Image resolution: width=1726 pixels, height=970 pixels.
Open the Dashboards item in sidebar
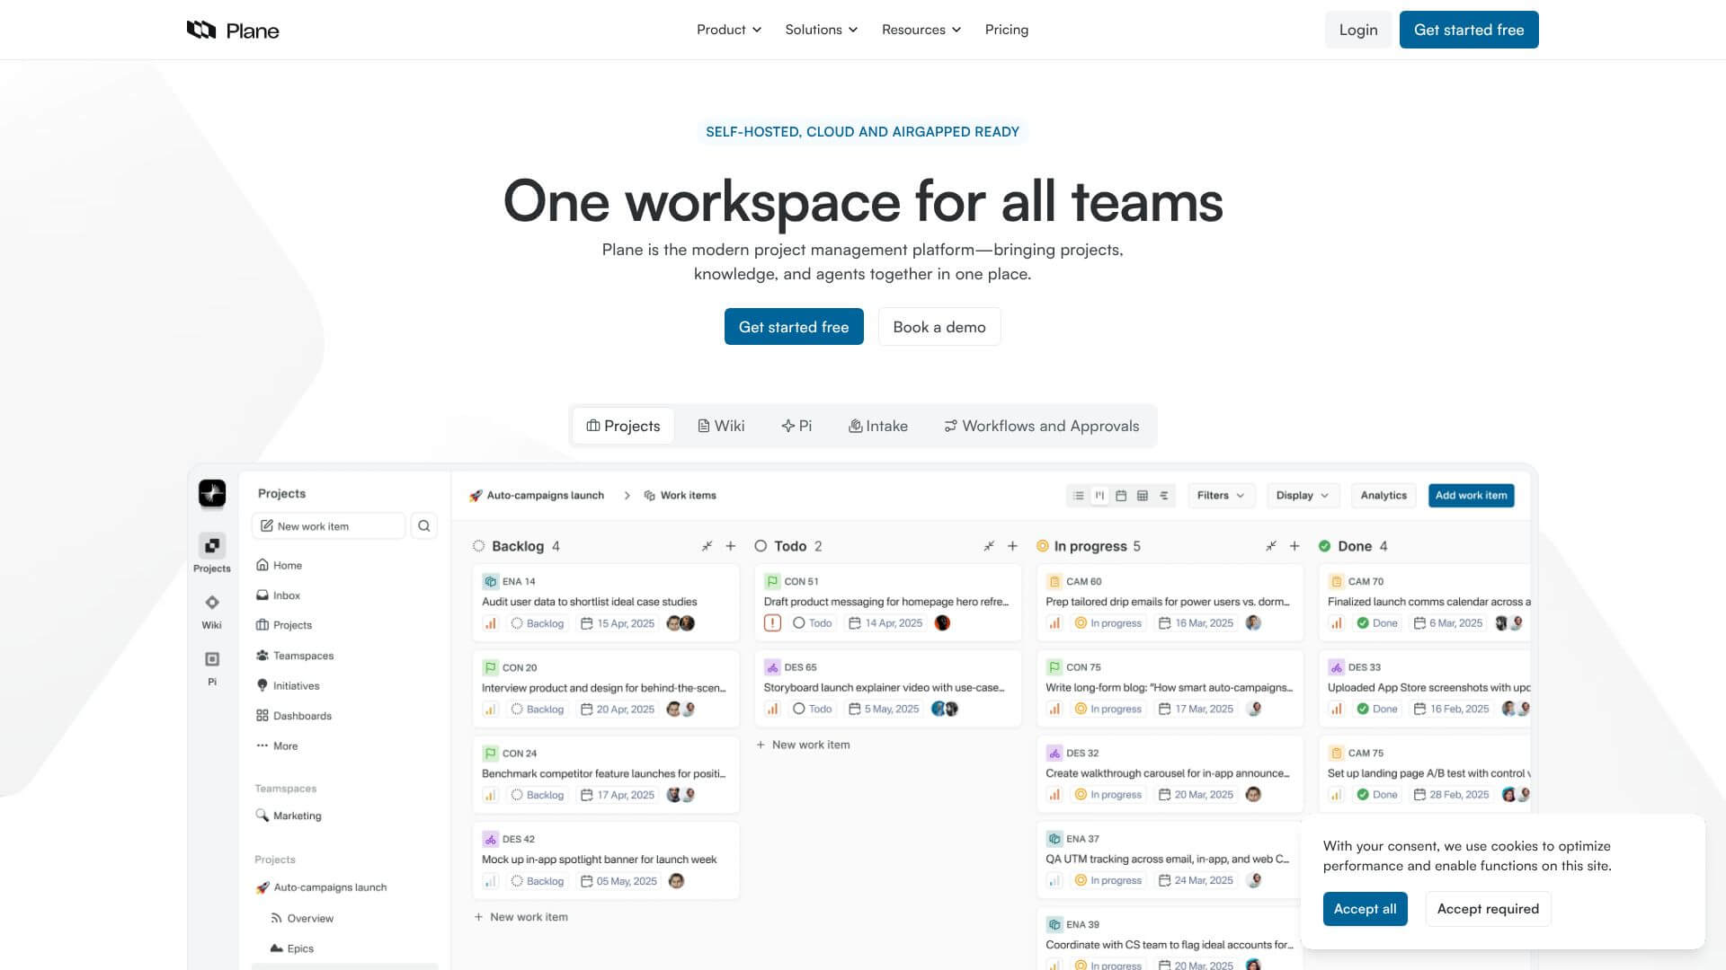302,716
